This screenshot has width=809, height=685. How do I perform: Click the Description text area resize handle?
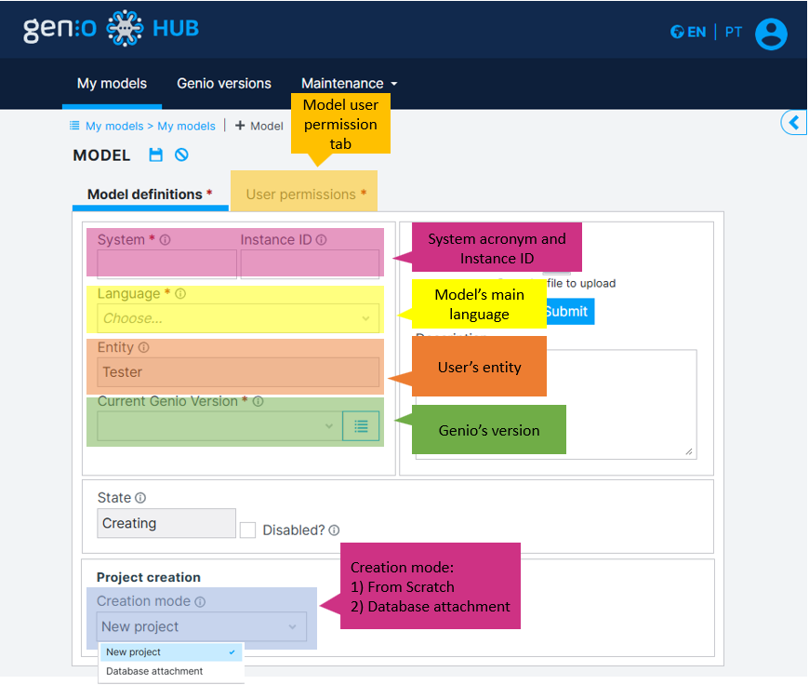coord(689,451)
